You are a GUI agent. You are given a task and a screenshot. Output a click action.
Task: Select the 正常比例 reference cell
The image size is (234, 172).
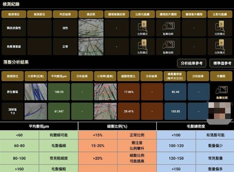(137, 135)
